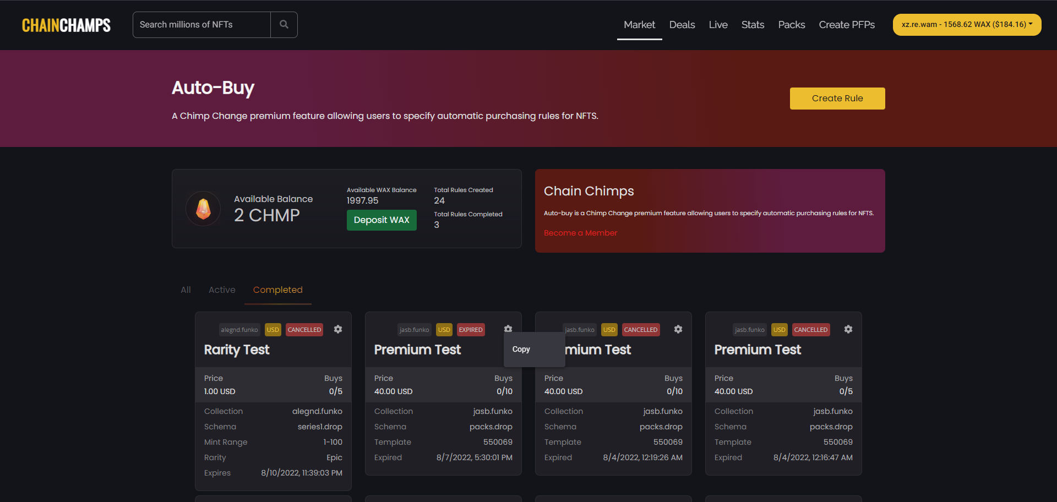1057x502 pixels.
Task: Select the Completed rules tab
Action: [x=278, y=290]
